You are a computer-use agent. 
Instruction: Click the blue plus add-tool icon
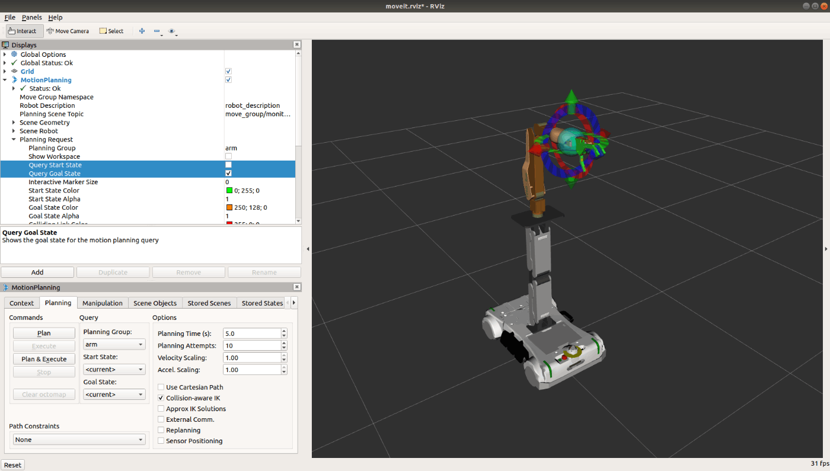[x=142, y=31]
